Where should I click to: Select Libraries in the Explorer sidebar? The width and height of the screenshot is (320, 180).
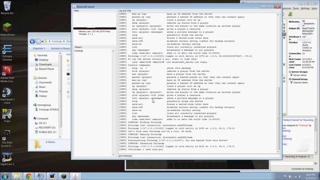point(42,78)
